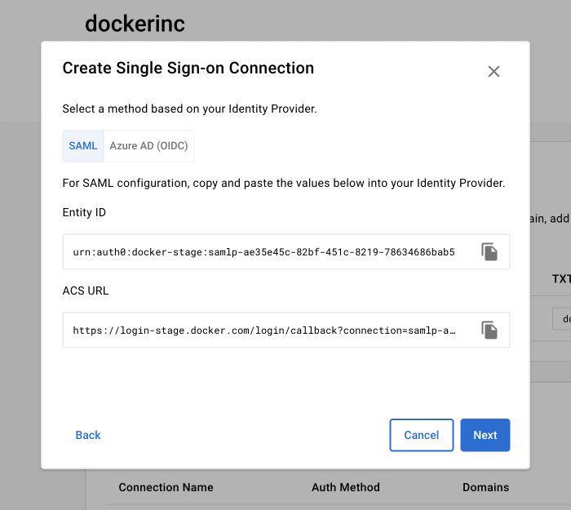This screenshot has height=510, width=571.
Task: Click the ACS URL text field
Action: pyautogui.click(x=263, y=330)
